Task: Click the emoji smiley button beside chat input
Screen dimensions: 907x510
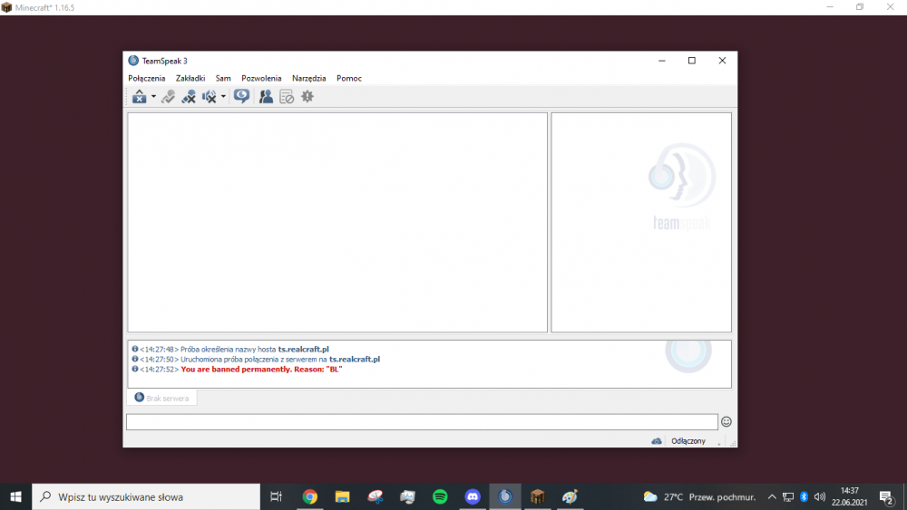Action: point(726,422)
